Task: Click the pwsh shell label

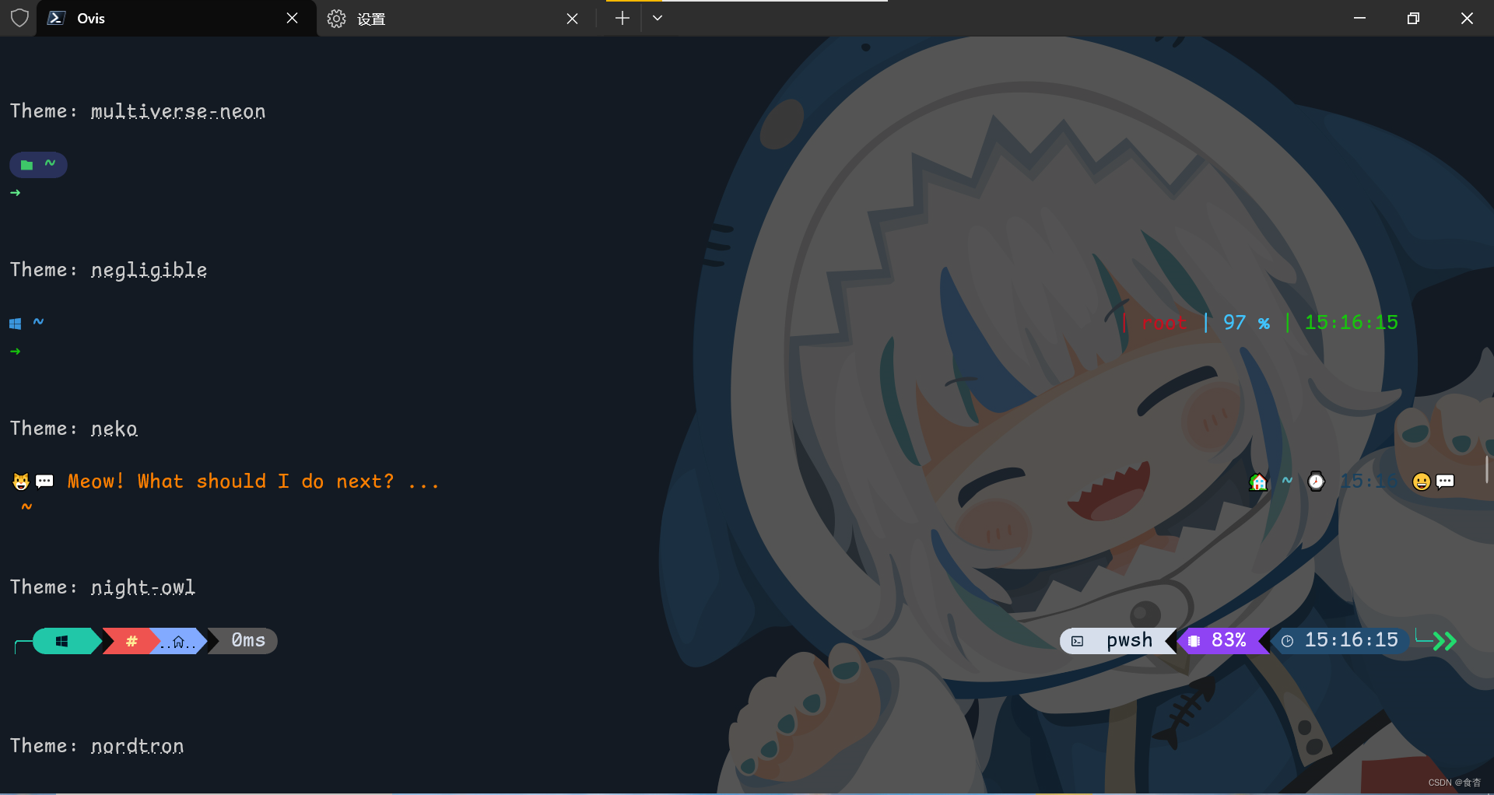Action: pyautogui.click(x=1129, y=640)
